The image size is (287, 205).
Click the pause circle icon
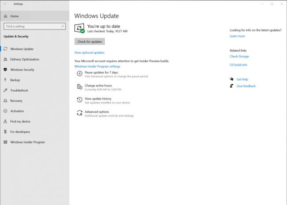79,74
